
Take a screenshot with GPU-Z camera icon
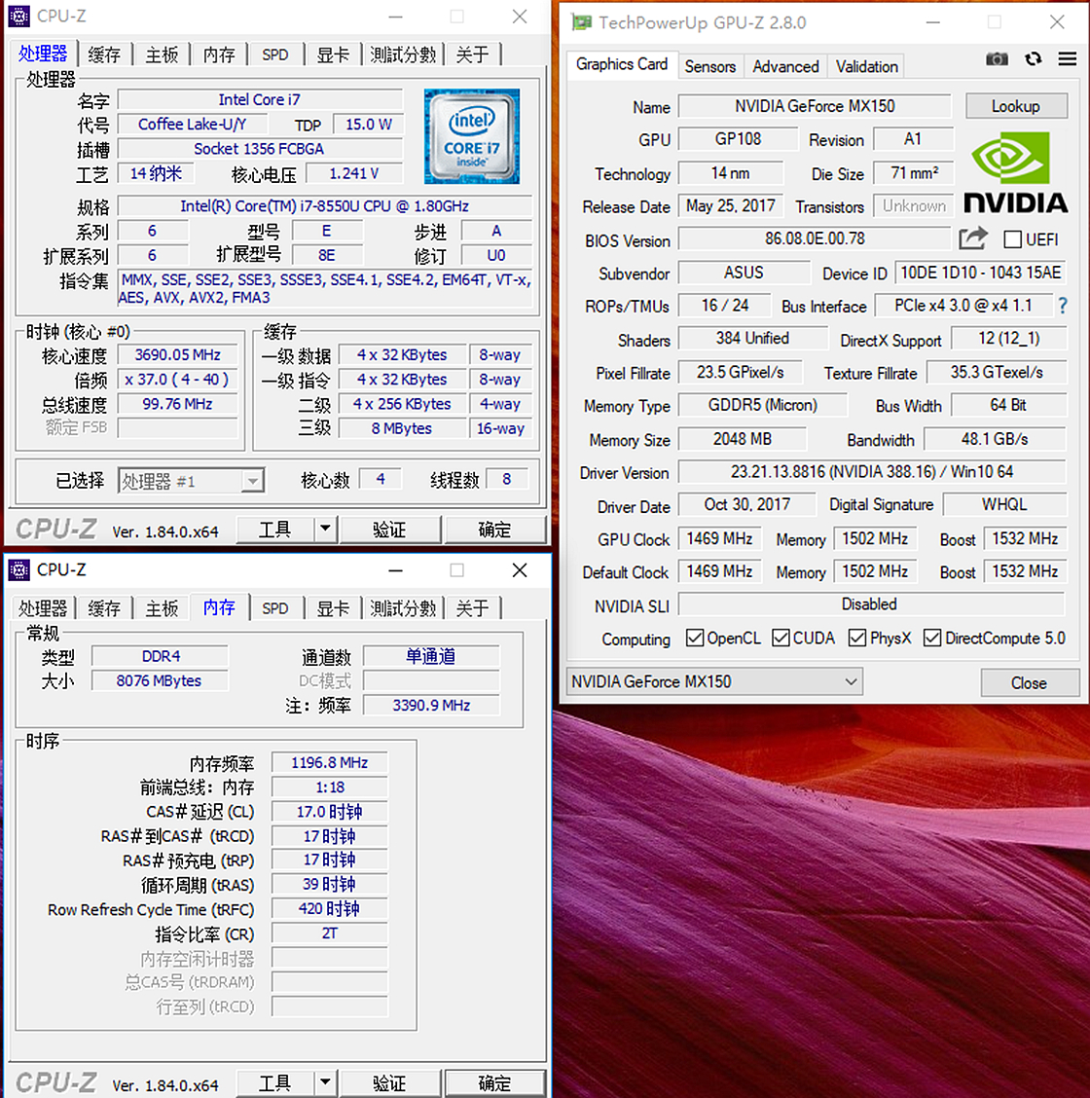997,59
